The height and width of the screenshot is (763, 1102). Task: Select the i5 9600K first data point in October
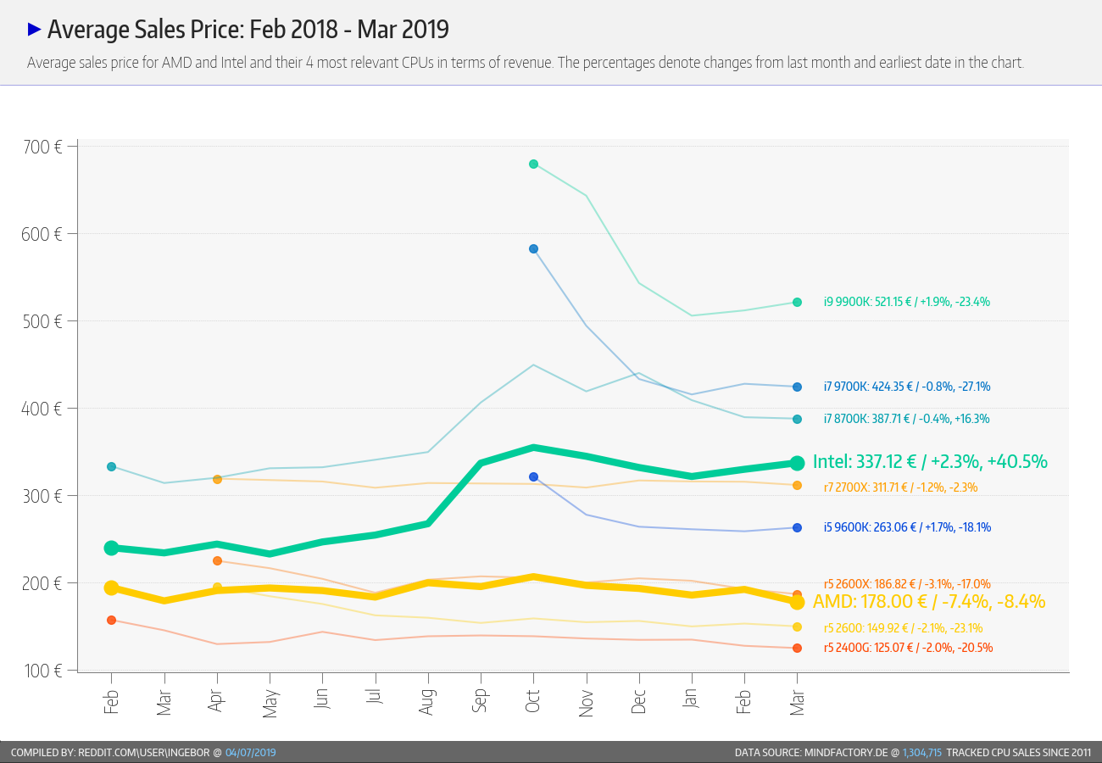pos(533,477)
